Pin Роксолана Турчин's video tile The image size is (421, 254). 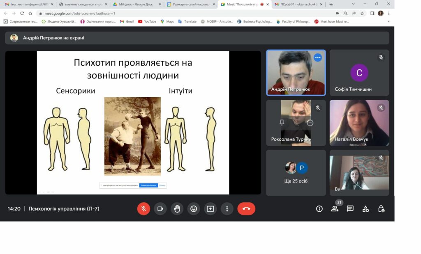tap(282, 123)
